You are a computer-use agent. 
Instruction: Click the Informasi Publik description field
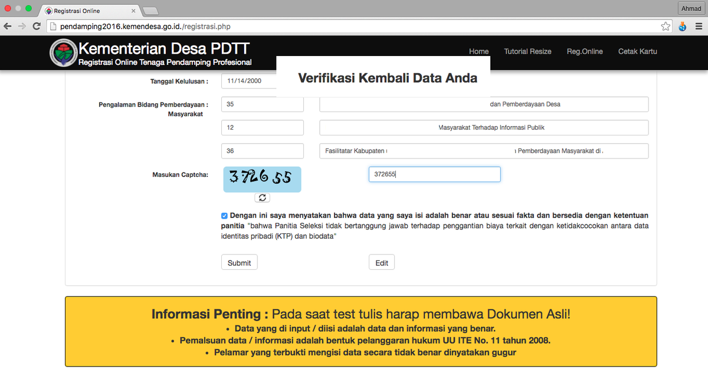point(484,128)
